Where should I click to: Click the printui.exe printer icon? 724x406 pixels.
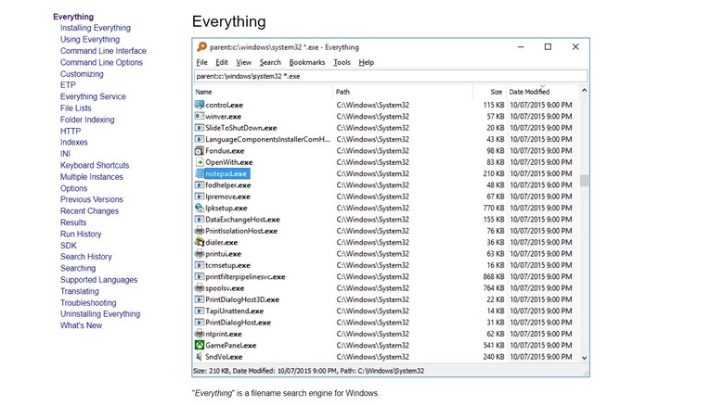tap(199, 254)
